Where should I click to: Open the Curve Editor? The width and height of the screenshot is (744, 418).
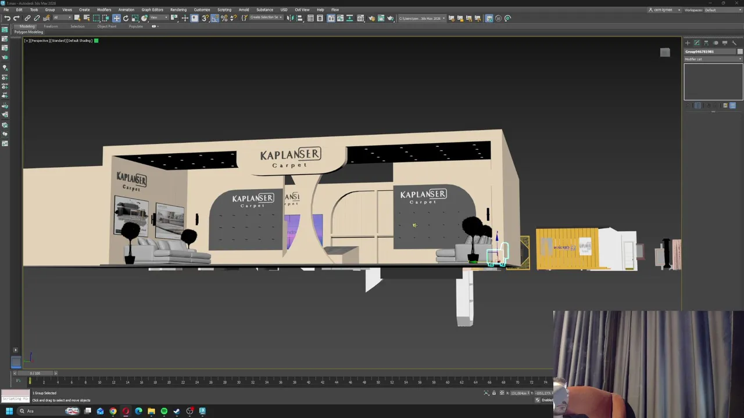click(x=340, y=18)
